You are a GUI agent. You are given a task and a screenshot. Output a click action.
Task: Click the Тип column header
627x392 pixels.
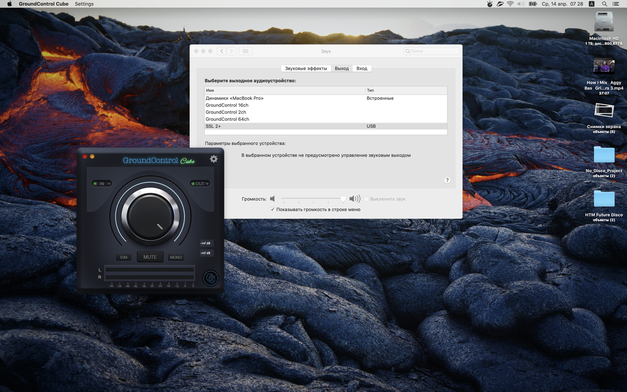pos(406,90)
